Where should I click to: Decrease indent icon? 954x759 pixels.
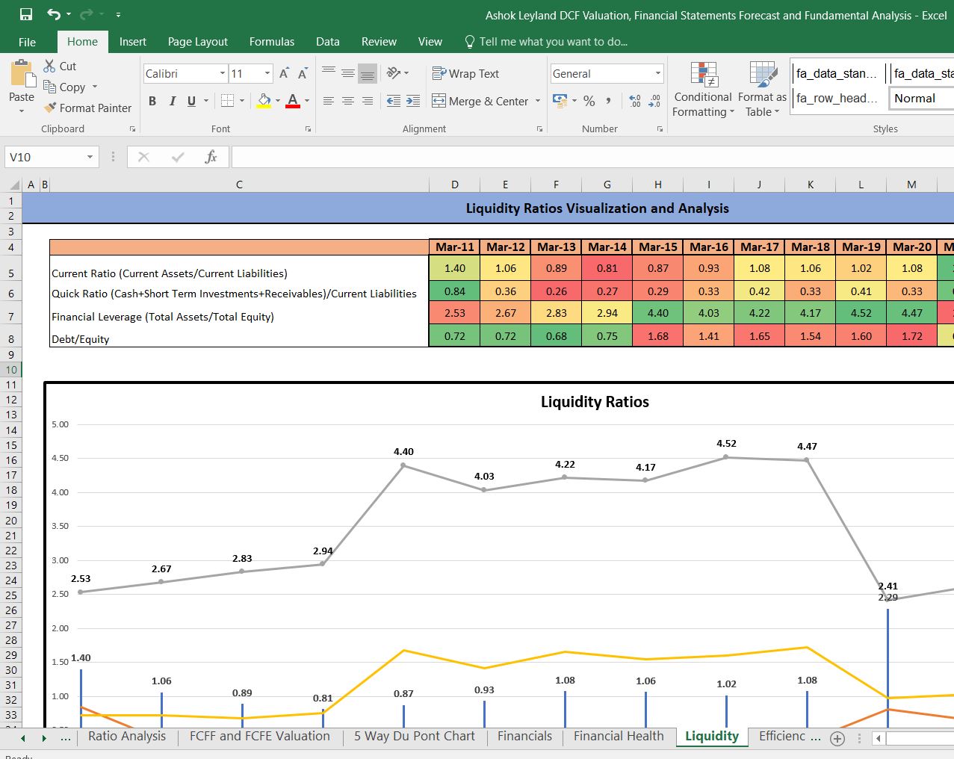point(394,101)
